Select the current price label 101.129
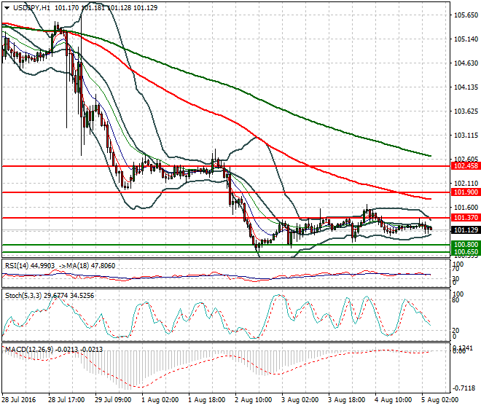Screen dimensions: 481x408 coord(466,229)
